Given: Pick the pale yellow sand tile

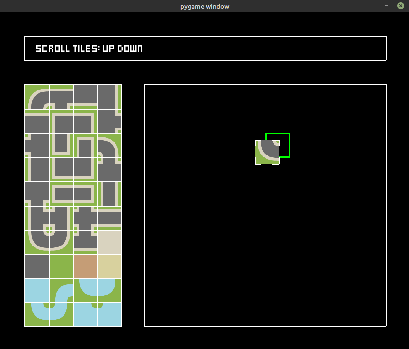Looking at the screenshot, I should click(x=110, y=266).
